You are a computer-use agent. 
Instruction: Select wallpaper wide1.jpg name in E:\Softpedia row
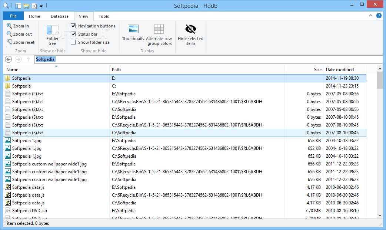[50, 164]
